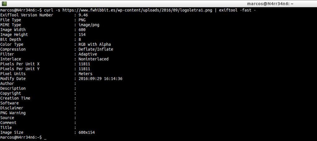Click the Pixel Units value 'Meters'
Viewport: 317px width, 141px height.
click(x=85, y=74)
